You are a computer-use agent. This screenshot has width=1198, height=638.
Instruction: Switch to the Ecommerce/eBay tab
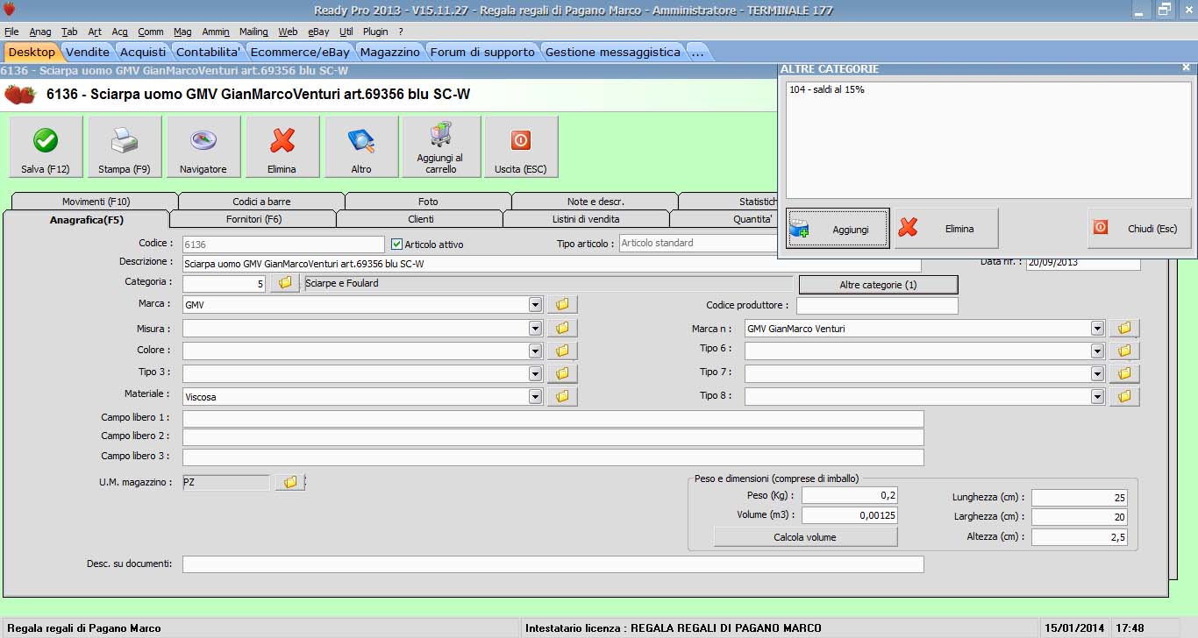click(300, 52)
